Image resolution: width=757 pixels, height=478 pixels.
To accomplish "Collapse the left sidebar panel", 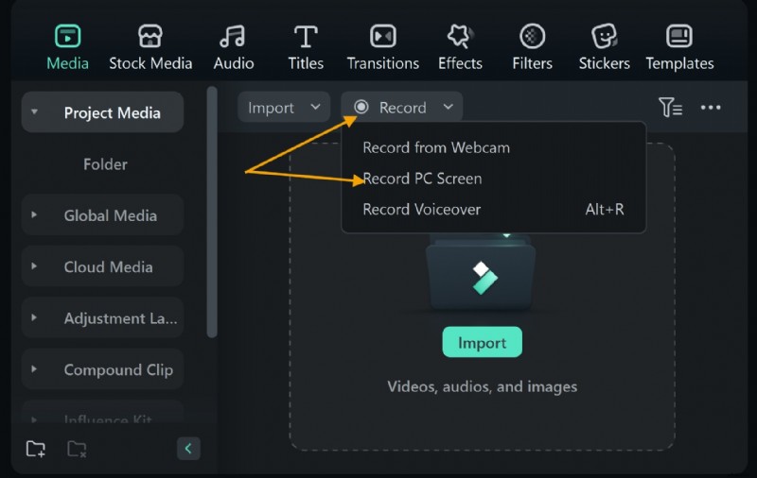I will pos(187,449).
